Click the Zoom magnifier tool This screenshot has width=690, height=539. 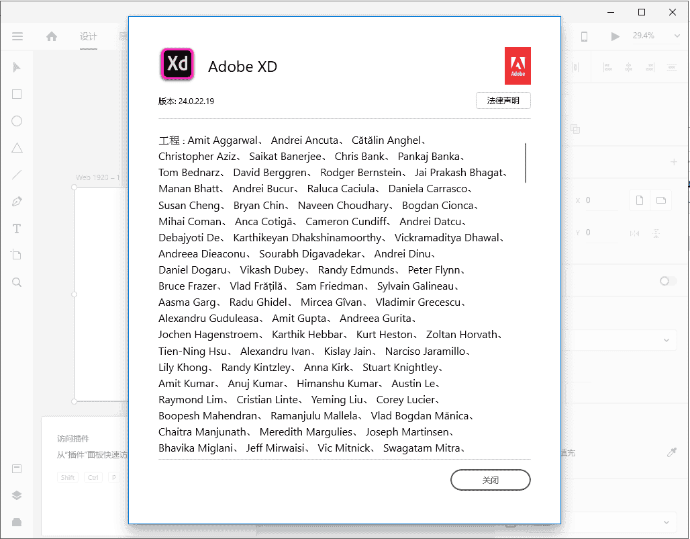(17, 282)
